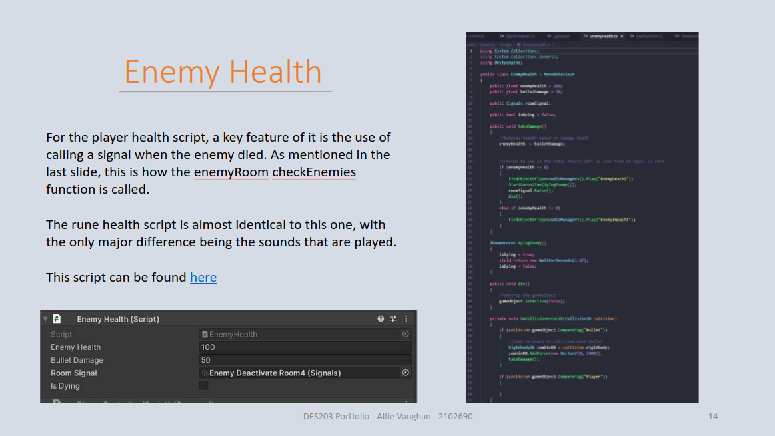Click the underlined word 'enemyRoom' in paragraph

point(231,172)
